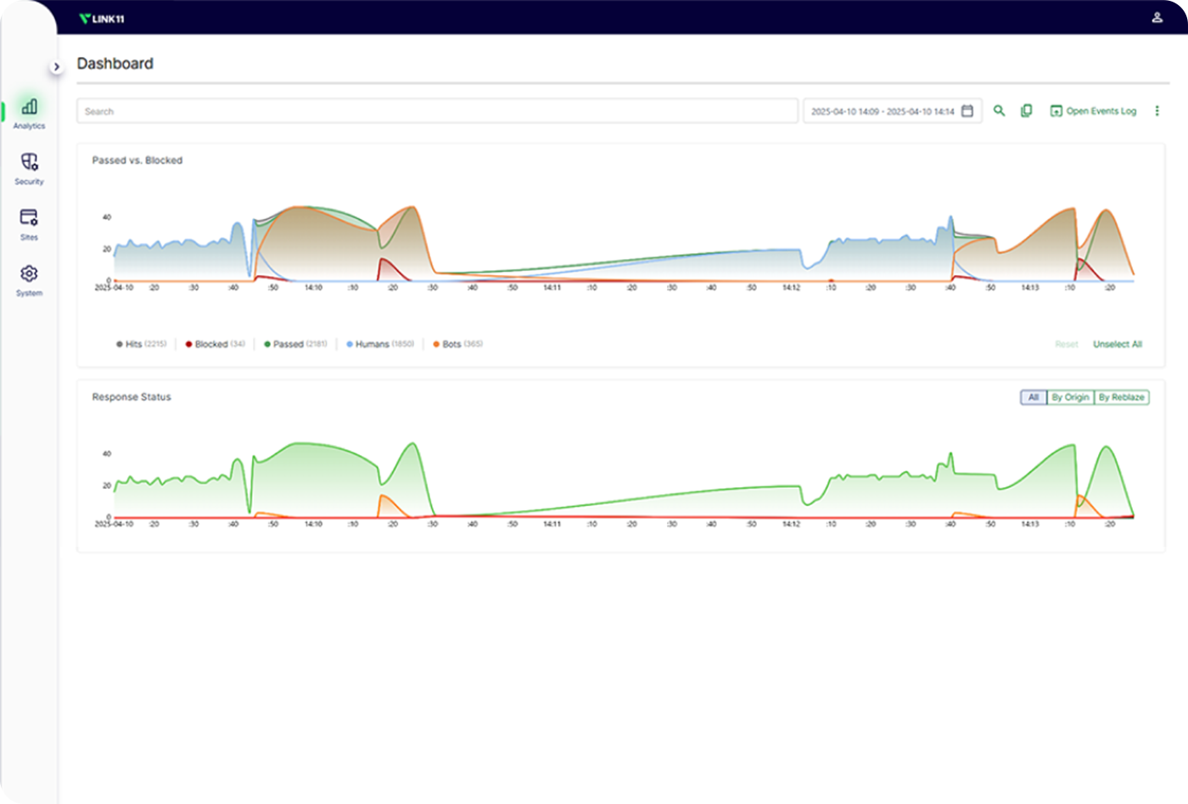Click the search magnifier icon
This screenshot has height=804, width=1188.
(999, 111)
